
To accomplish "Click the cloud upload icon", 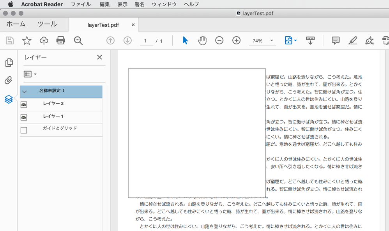I will point(44,41).
